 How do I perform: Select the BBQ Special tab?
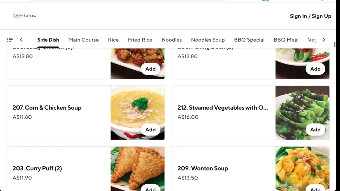pos(249,40)
